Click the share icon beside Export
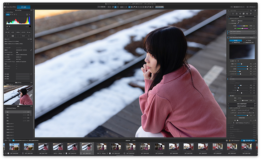 pyautogui.click(x=256, y=140)
